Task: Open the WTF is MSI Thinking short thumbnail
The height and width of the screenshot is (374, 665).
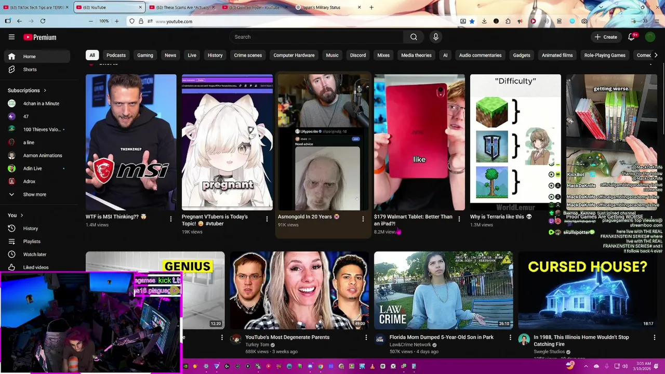Action: click(x=131, y=142)
